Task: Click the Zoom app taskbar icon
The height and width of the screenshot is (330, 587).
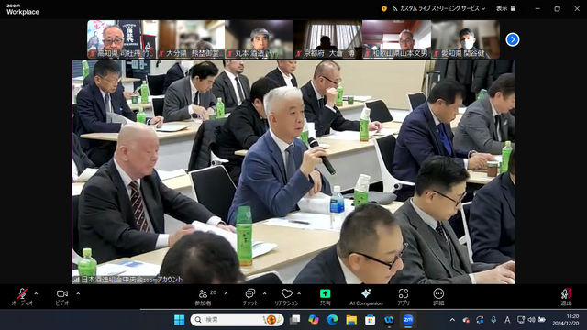Action: (x=408, y=320)
